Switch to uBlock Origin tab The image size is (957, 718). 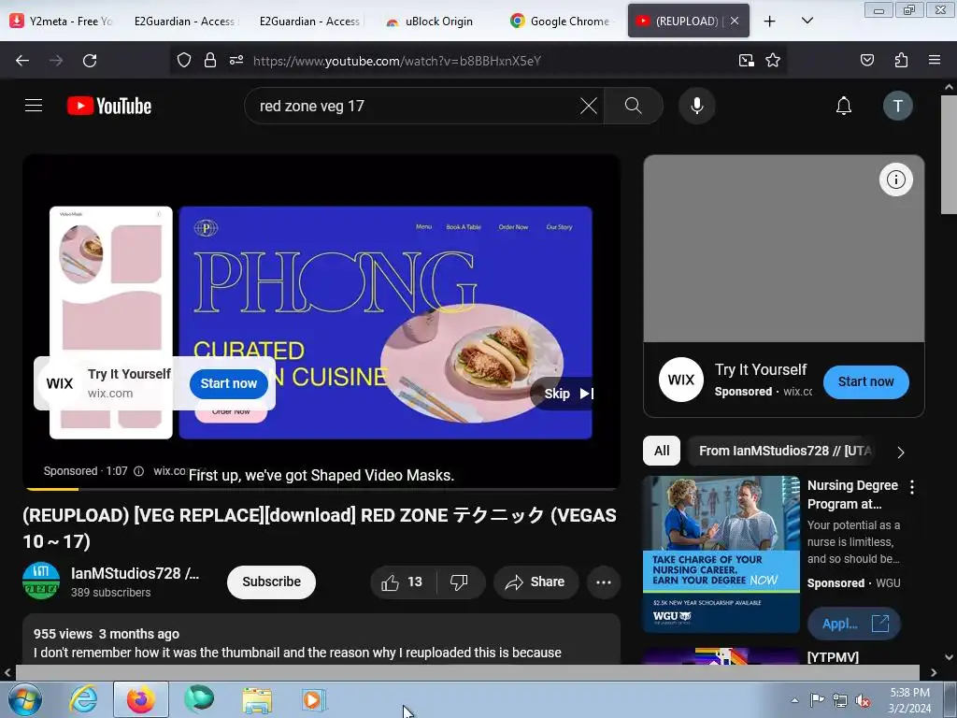coord(434,22)
